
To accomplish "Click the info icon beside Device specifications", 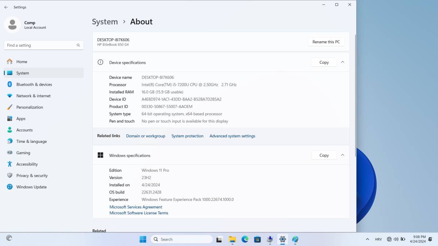I will click(x=100, y=62).
